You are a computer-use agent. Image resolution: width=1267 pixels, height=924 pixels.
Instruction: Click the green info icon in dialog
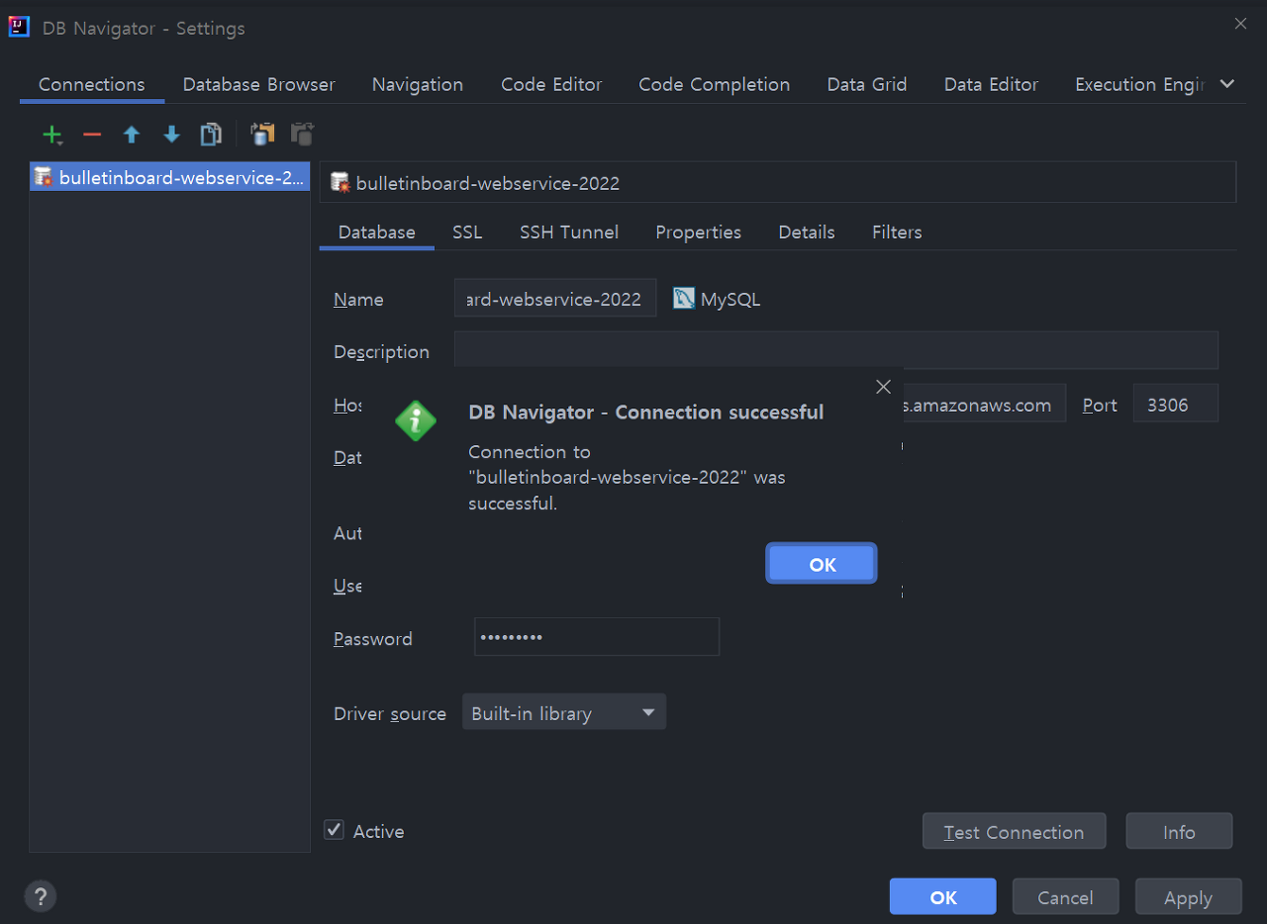[416, 421]
